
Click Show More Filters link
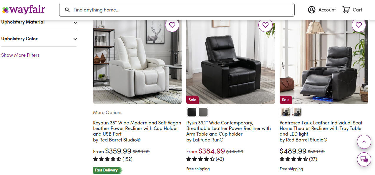(20, 55)
